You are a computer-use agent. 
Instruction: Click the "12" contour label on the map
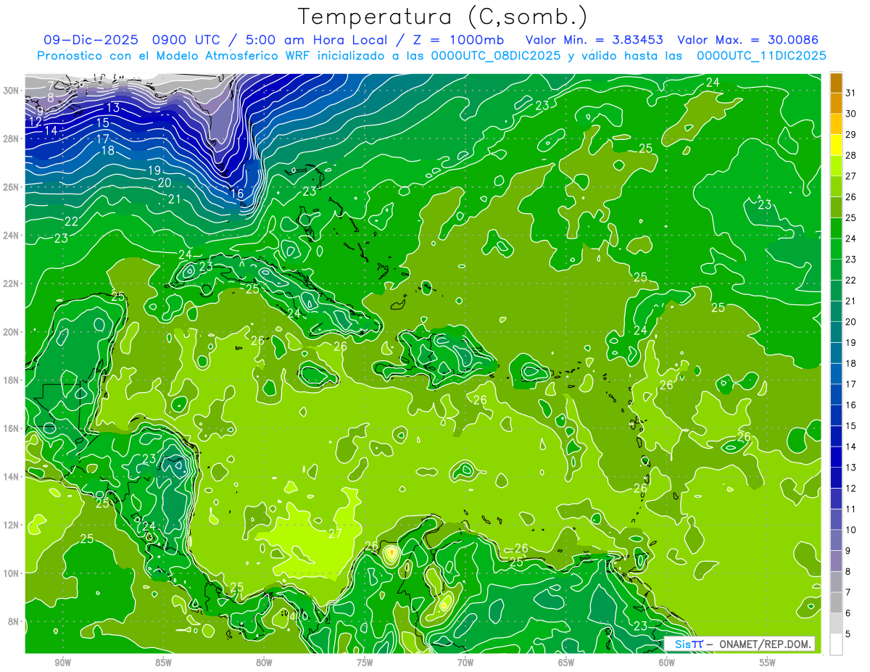click(35, 121)
